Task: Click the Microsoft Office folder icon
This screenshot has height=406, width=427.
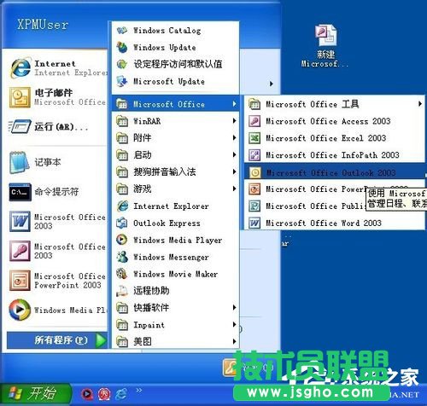Action: click(x=122, y=104)
